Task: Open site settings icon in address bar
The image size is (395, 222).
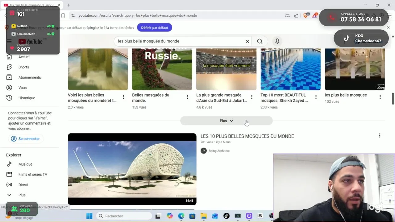Action: click(x=73, y=15)
